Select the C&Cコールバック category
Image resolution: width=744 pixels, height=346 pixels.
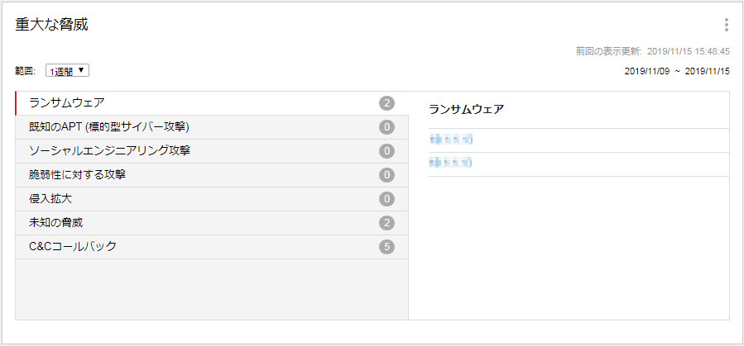(72, 247)
